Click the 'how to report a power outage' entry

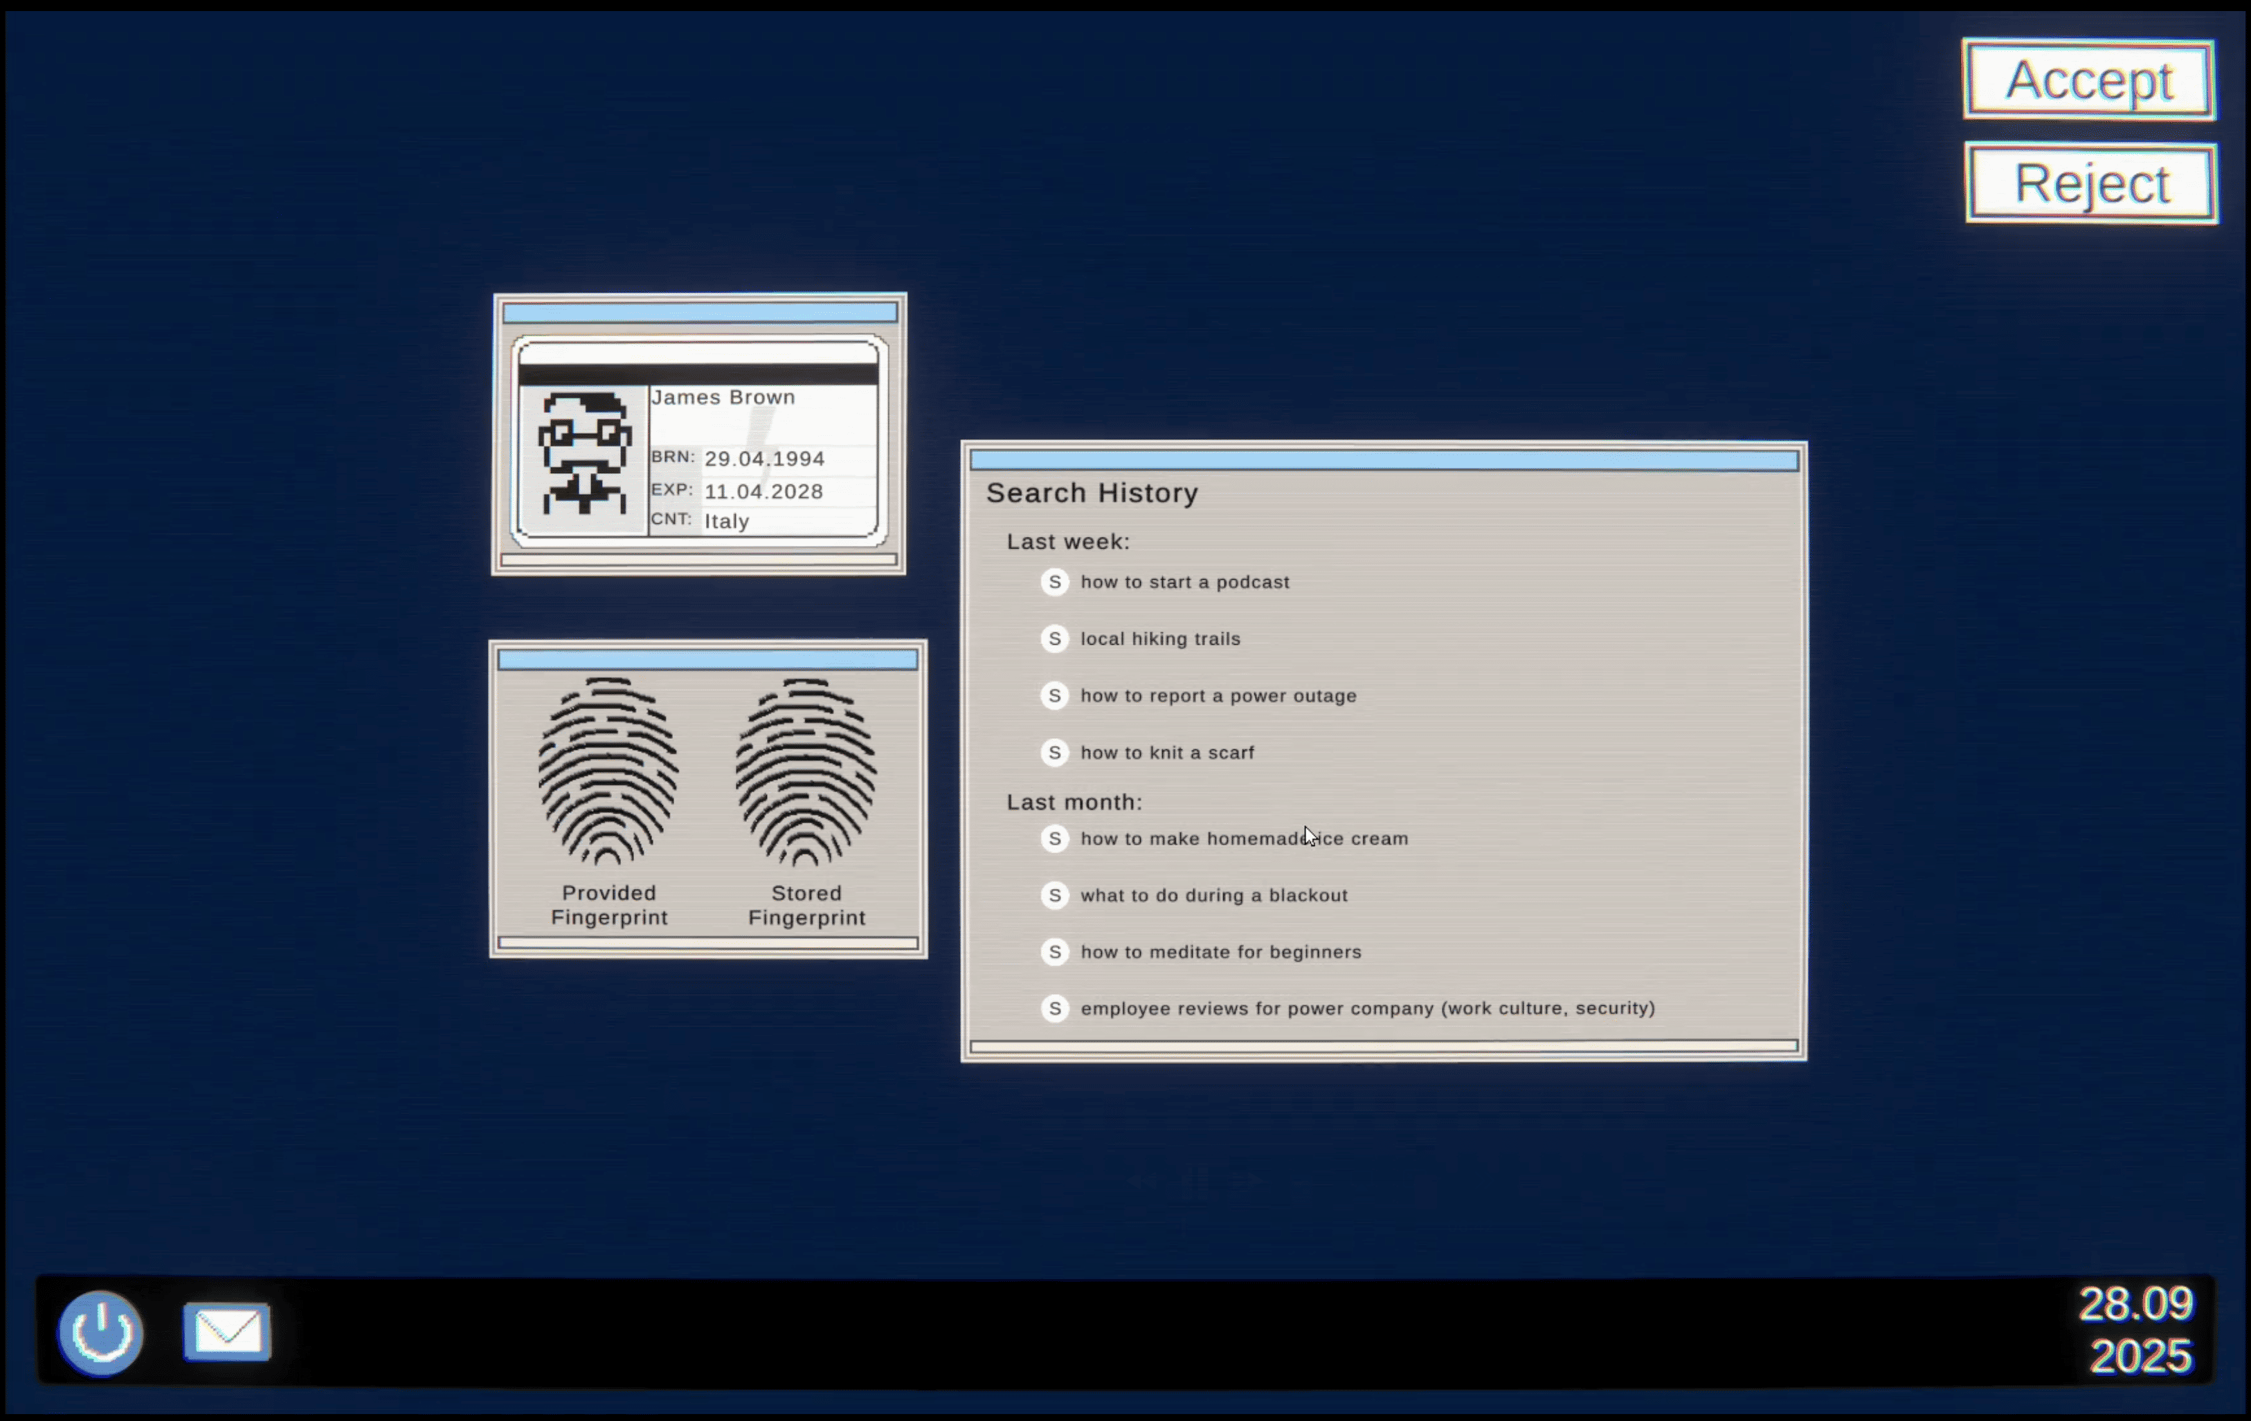1218,696
